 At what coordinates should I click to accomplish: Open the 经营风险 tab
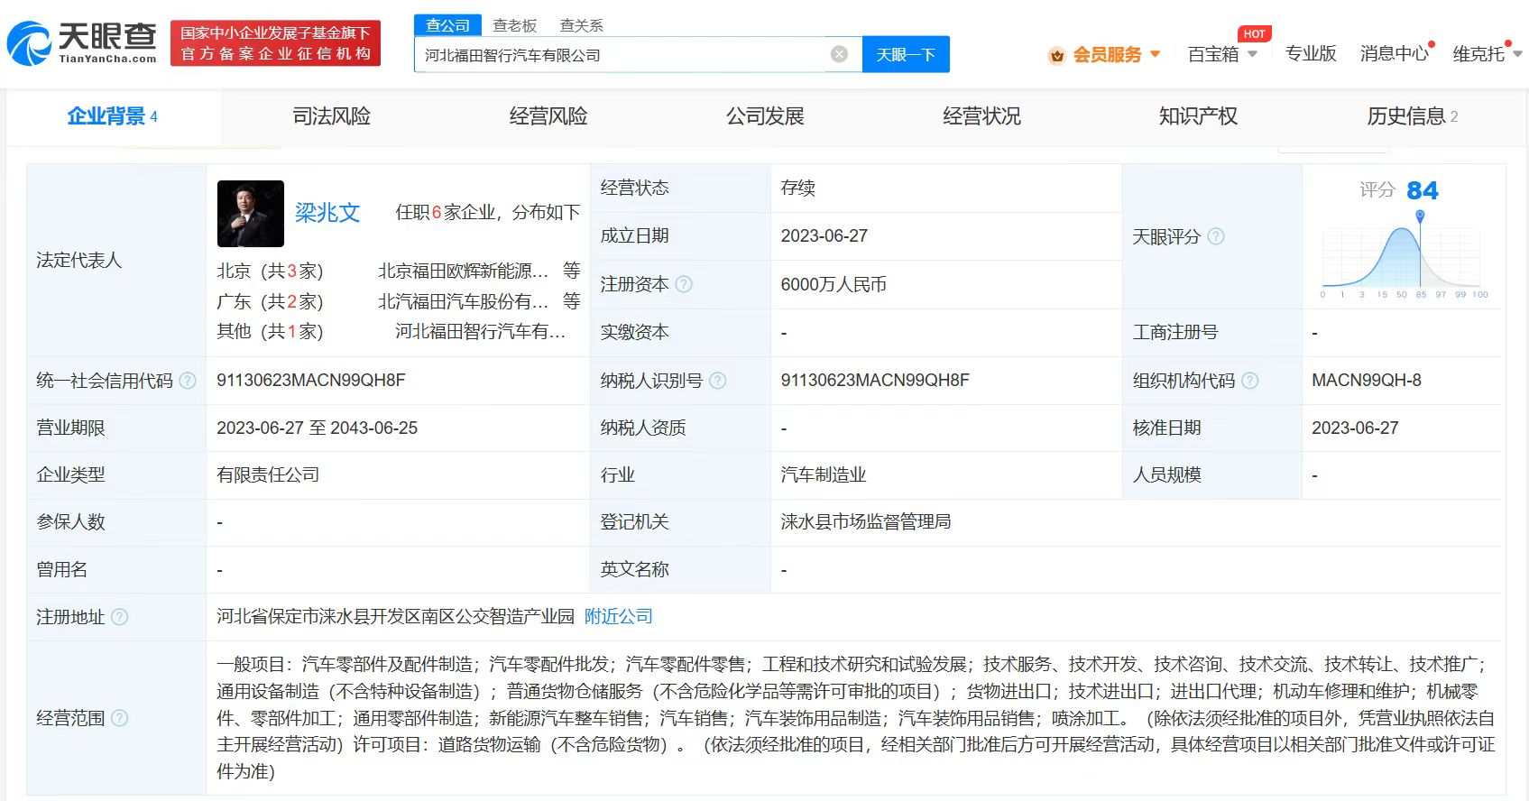point(548,116)
